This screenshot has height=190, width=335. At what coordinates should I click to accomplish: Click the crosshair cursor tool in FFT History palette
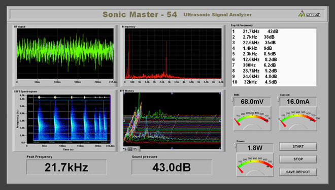[126, 149]
